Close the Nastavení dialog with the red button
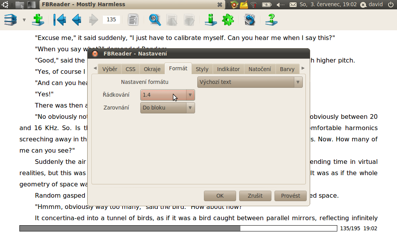Viewport: 397px width, 233px height. 95,54
